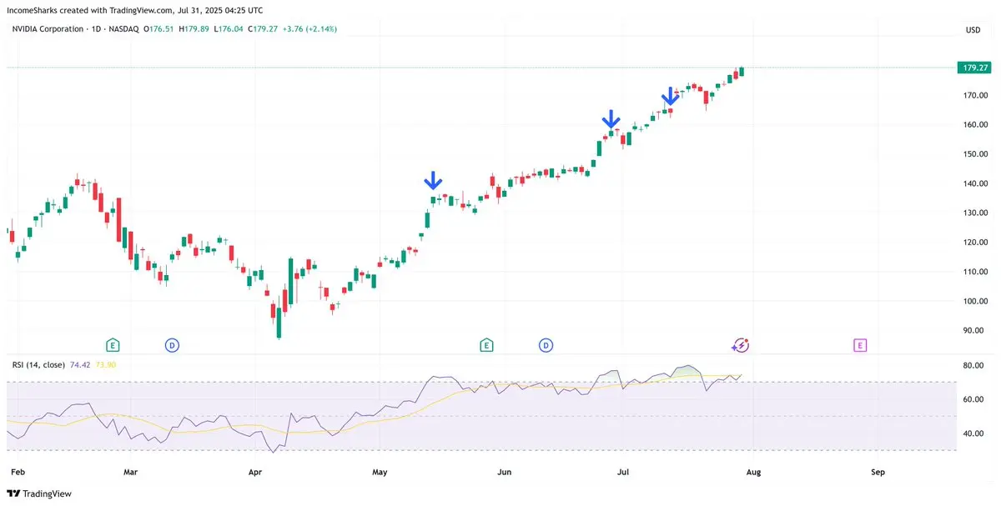This screenshot has height=506, width=1001.
Task: Click the IncomeSharks created with TradingView.com caption
Action: (136, 9)
